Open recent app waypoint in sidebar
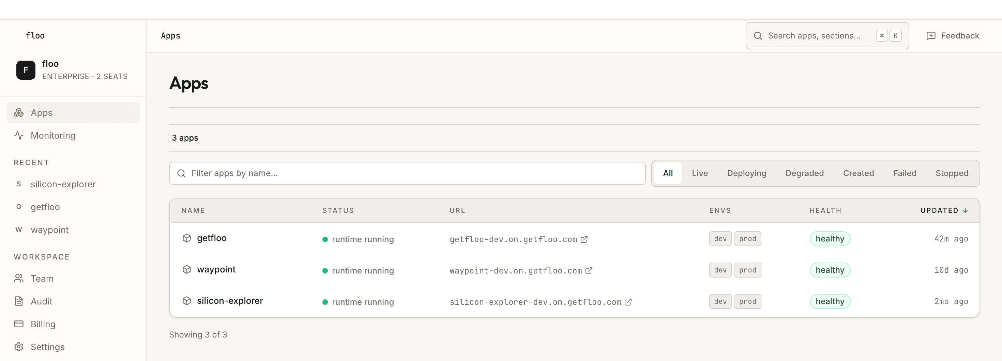This screenshot has width=1002, height=361. [x=73, y=230]
